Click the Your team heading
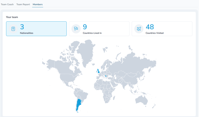Screen dimensions: 199x117 12,17
